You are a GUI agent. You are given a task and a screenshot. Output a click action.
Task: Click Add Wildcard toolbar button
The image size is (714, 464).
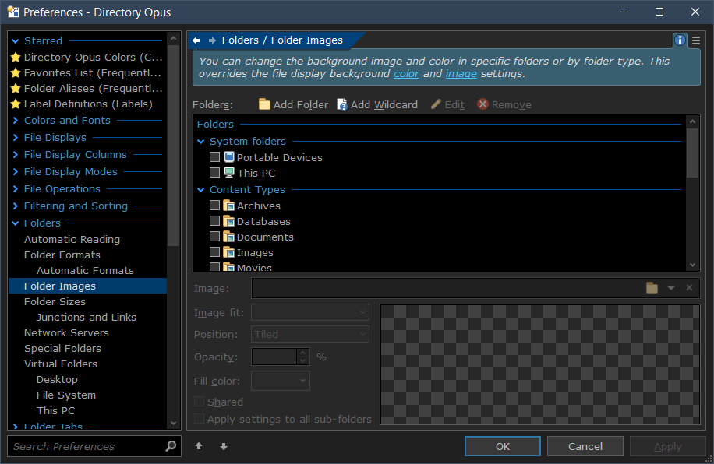tap(376, 104)
